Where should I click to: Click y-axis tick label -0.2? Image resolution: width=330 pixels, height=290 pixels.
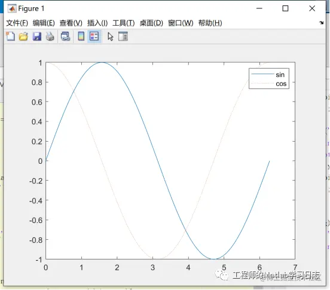tap(36, 181)
